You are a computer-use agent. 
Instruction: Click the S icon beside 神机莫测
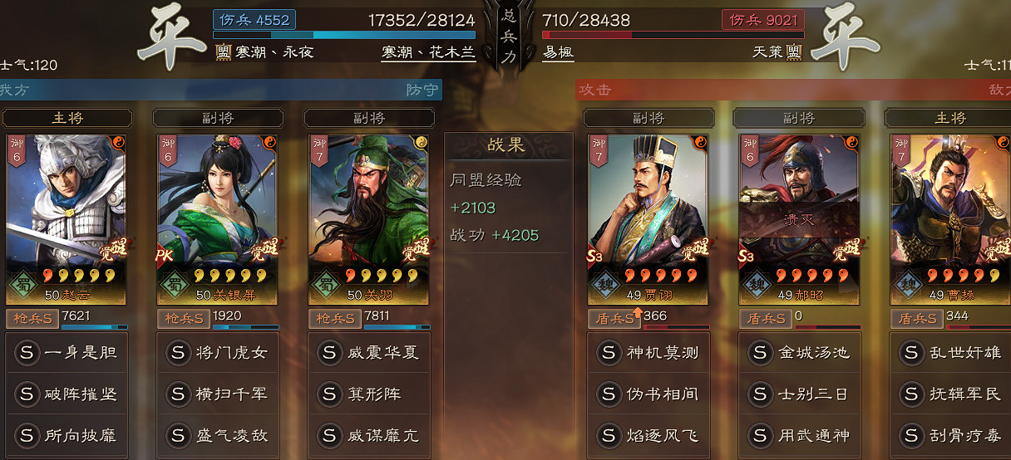pos(610,353)
